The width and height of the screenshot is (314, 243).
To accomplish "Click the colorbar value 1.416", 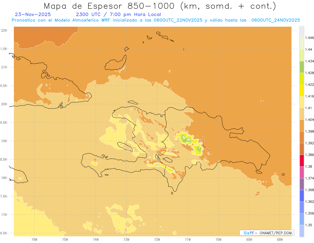I will click(310, 96).
